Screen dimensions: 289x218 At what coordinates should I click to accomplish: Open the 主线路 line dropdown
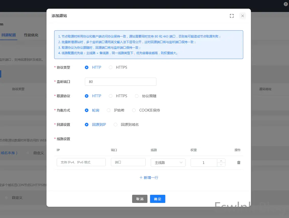168,163
